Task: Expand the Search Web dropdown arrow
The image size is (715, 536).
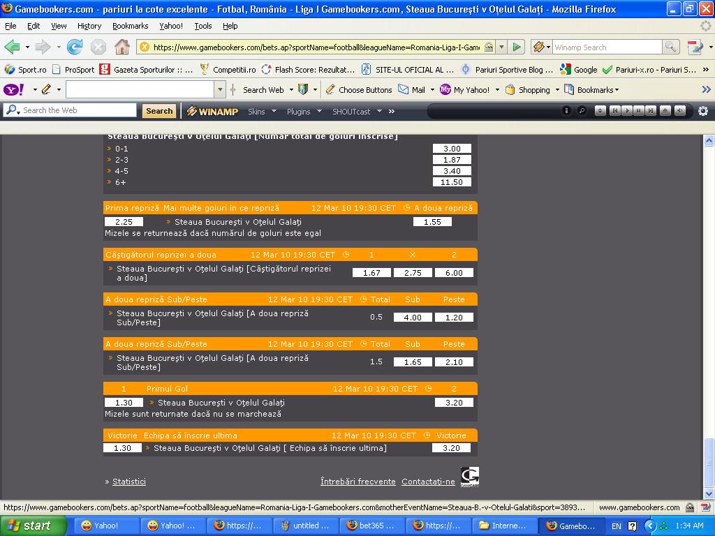Action: point(291,90)
